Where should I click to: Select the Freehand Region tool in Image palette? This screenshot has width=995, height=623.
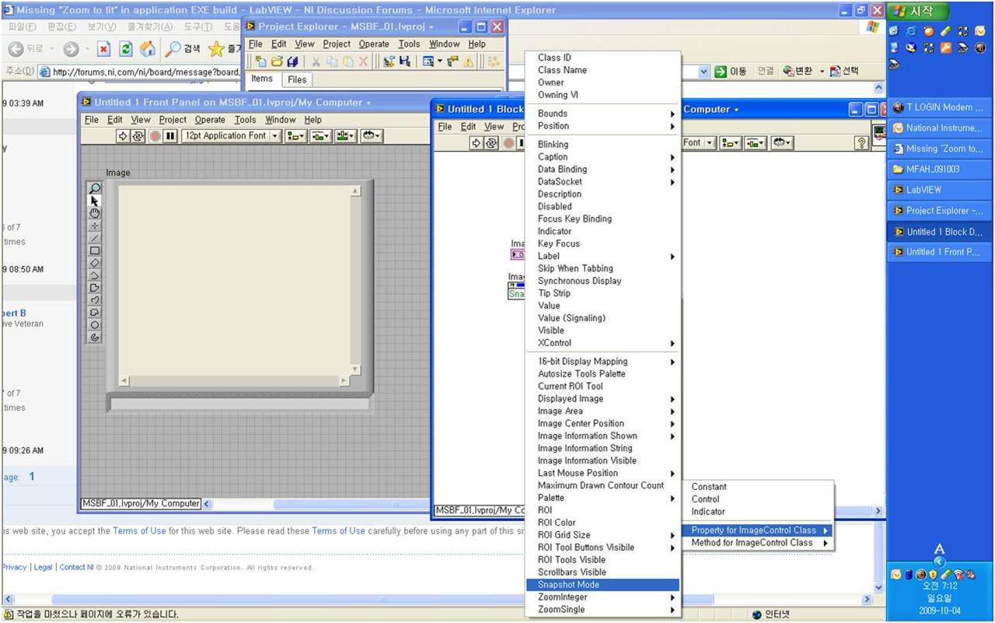pos(95,313)
